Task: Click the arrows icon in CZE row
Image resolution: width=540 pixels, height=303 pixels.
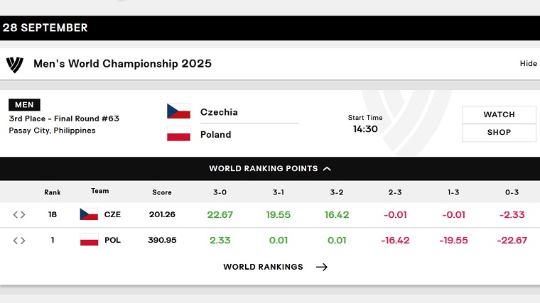Action: pyautogui.click(x=19, y=214)
